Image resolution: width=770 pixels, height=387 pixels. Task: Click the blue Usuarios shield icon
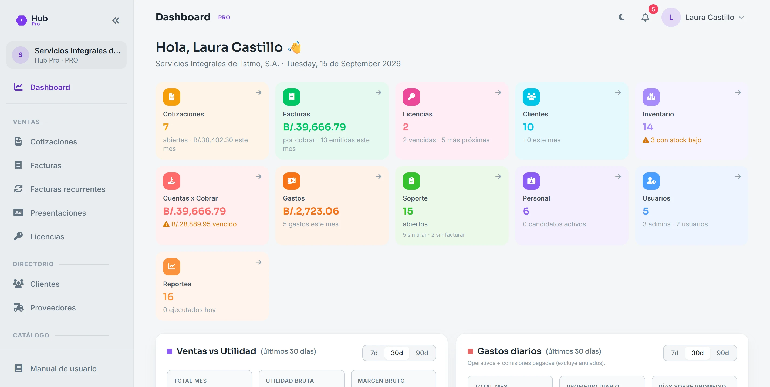(651, 181)
